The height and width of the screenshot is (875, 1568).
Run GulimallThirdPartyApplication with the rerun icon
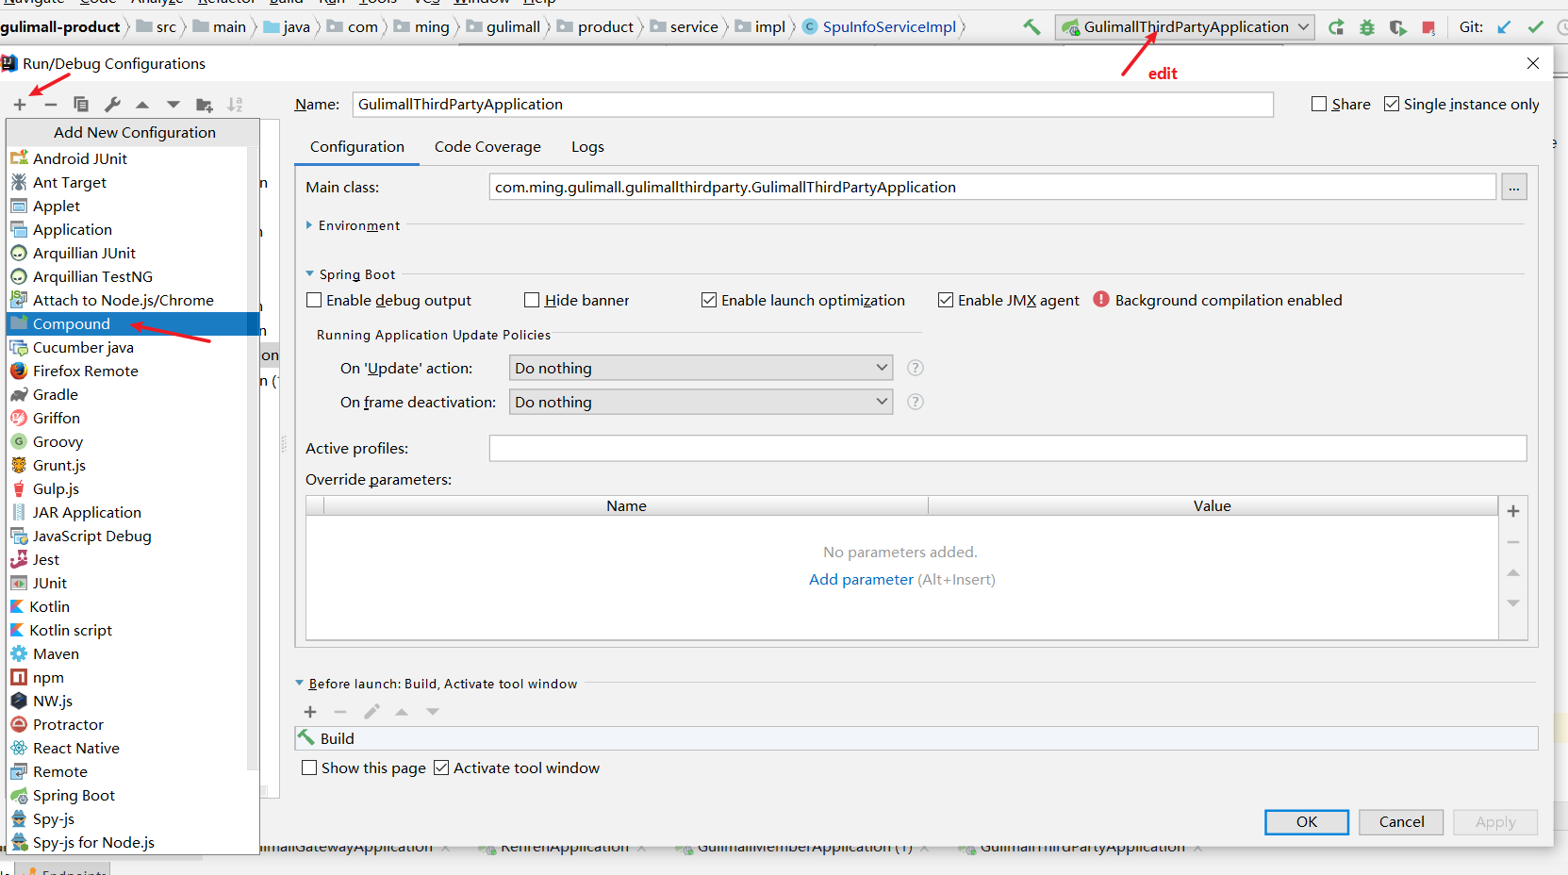coord(1336,27)
